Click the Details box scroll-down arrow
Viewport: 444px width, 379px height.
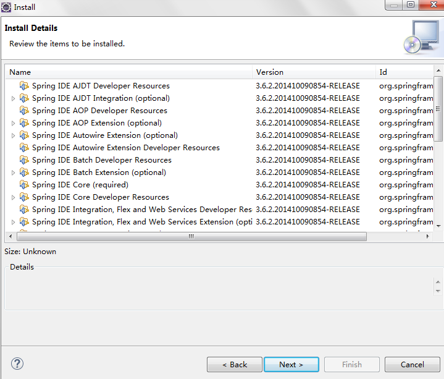tap(438, 291)
